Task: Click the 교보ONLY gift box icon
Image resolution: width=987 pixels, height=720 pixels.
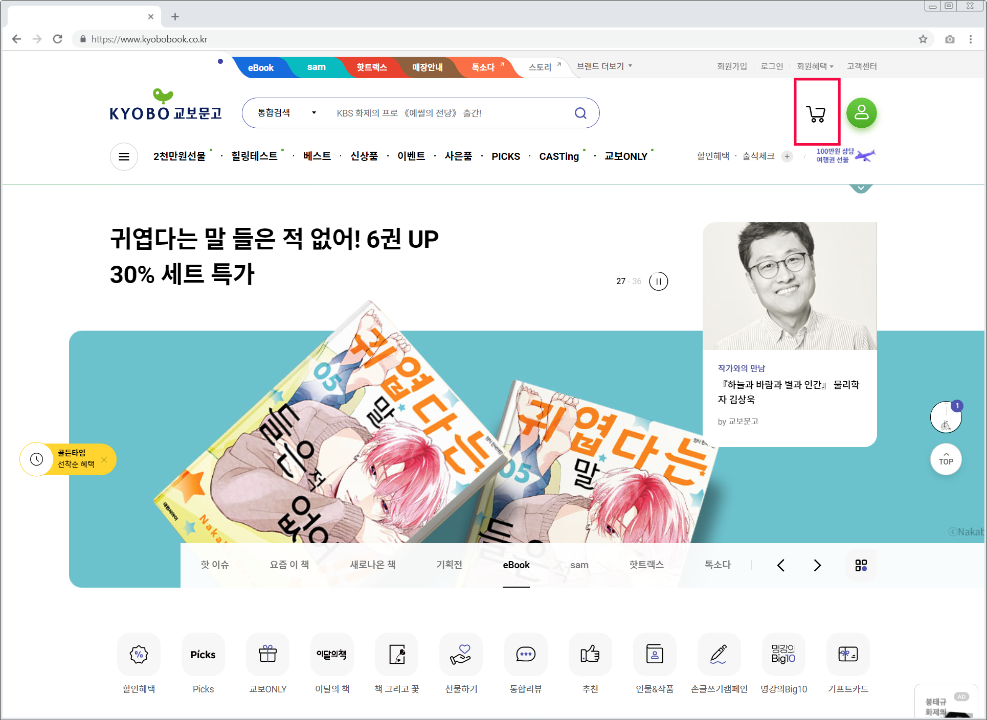Action: [267, 654]
